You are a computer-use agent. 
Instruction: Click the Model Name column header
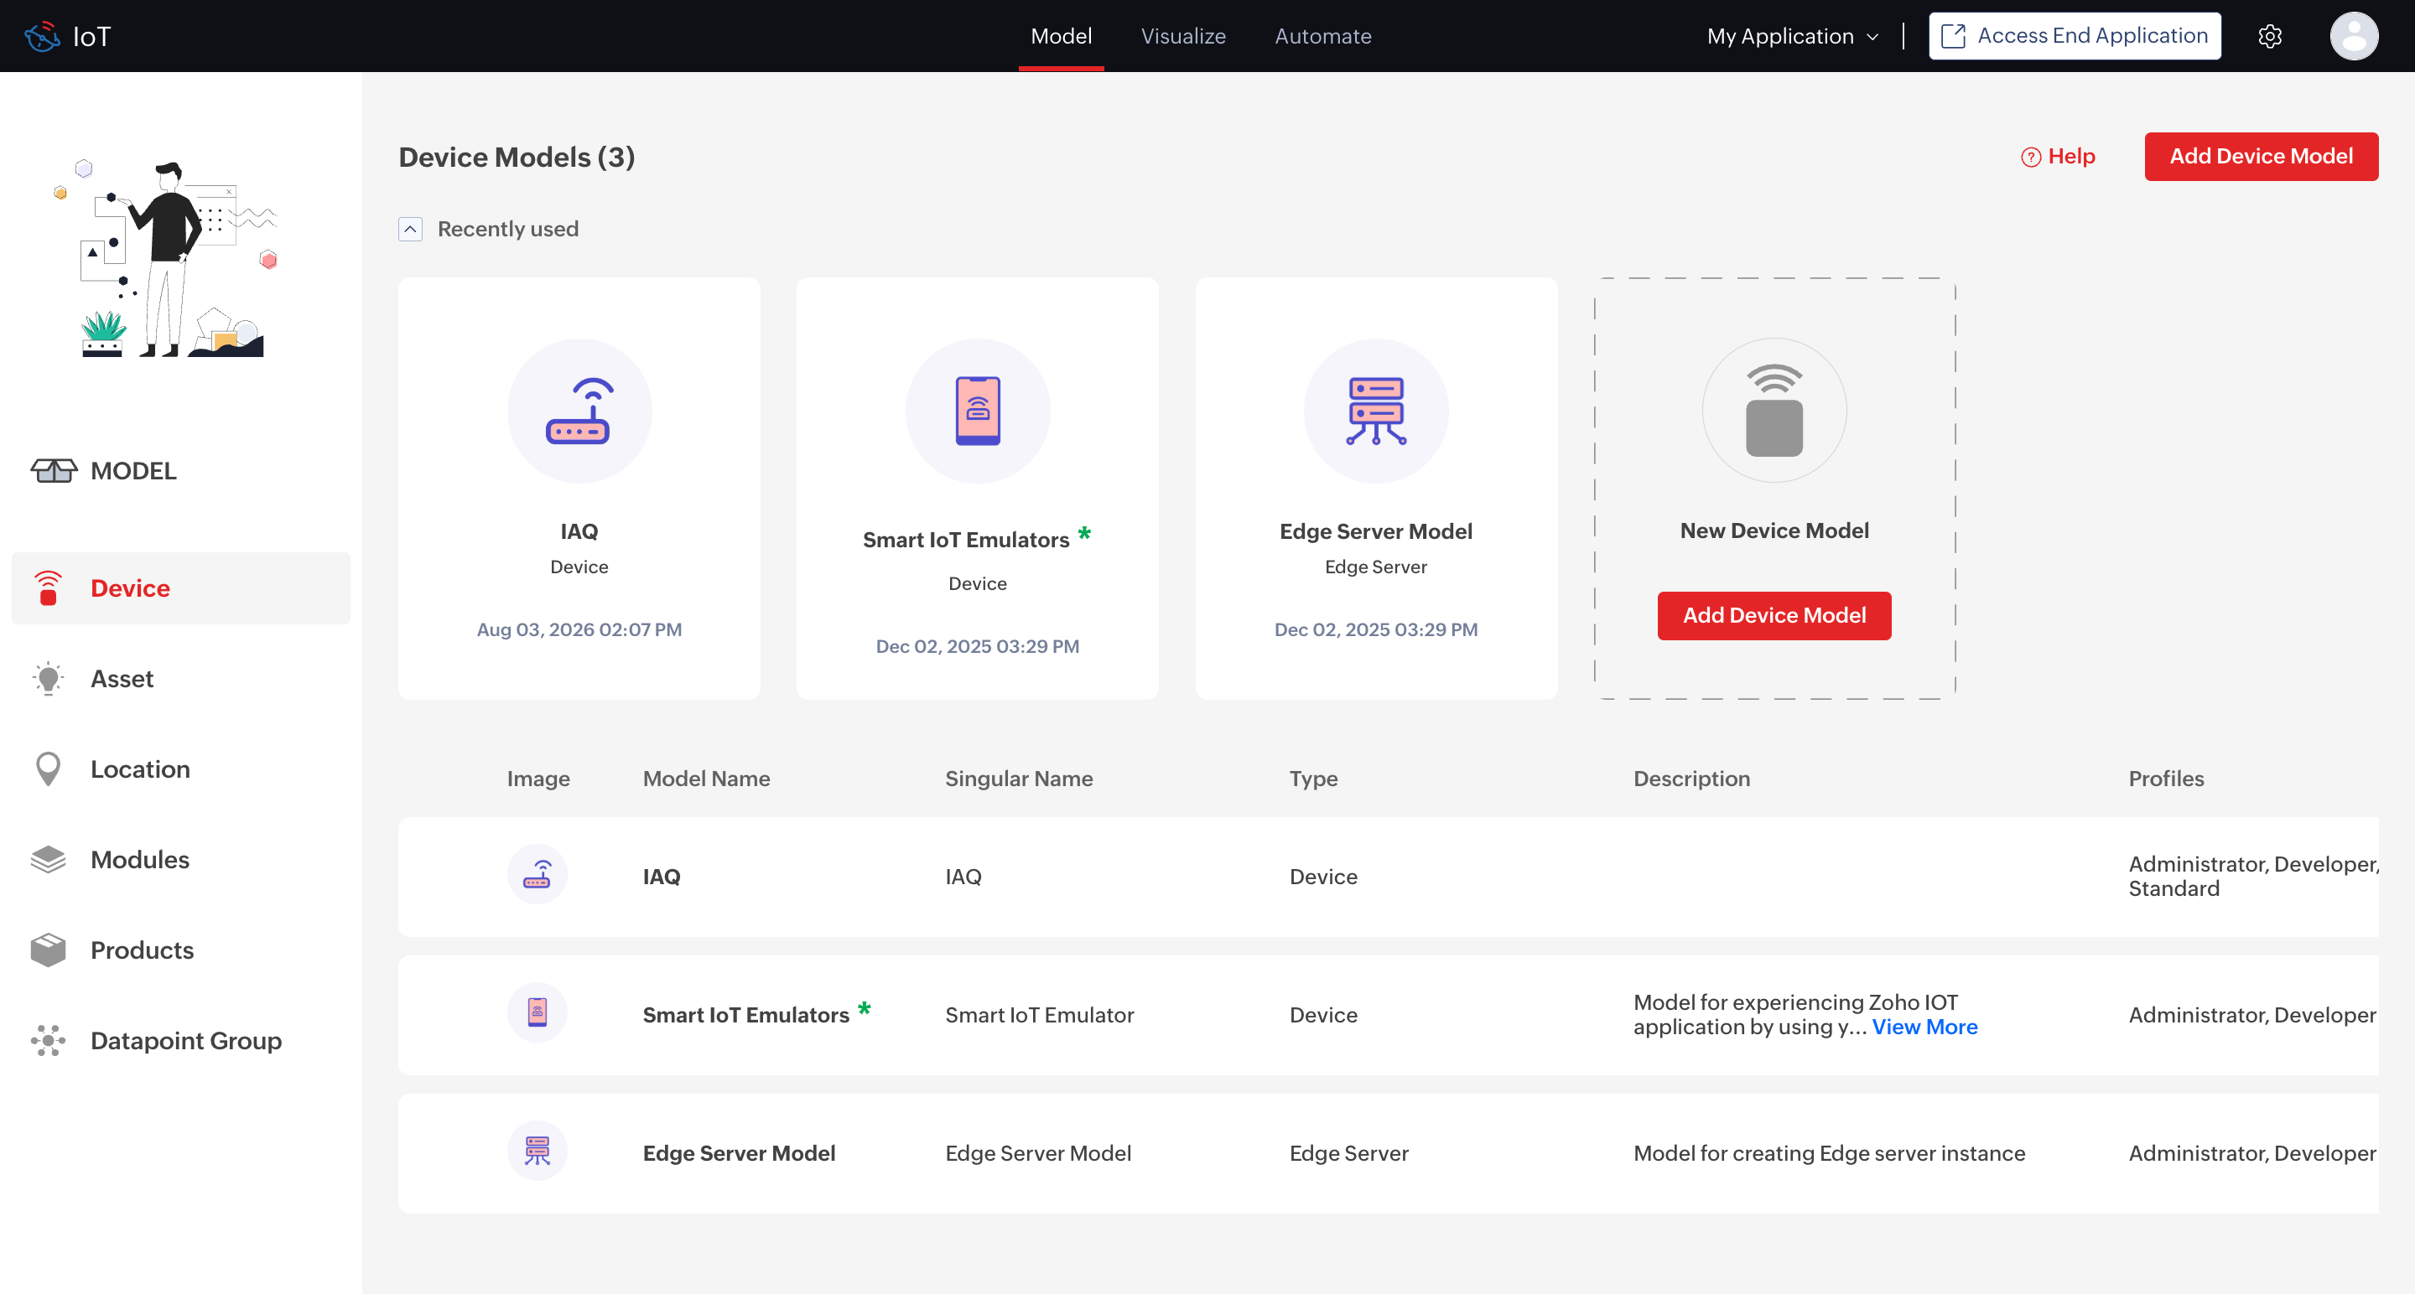click(x=706, y=779)
